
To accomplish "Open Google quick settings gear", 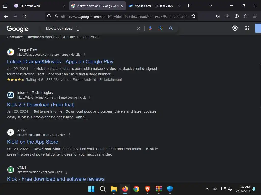I will [x=235, y=28].
